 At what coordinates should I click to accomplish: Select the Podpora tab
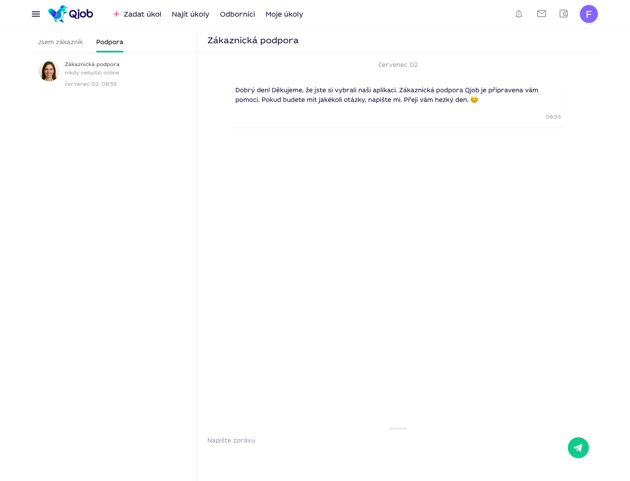pyautogui.click(x=110, y=42)
